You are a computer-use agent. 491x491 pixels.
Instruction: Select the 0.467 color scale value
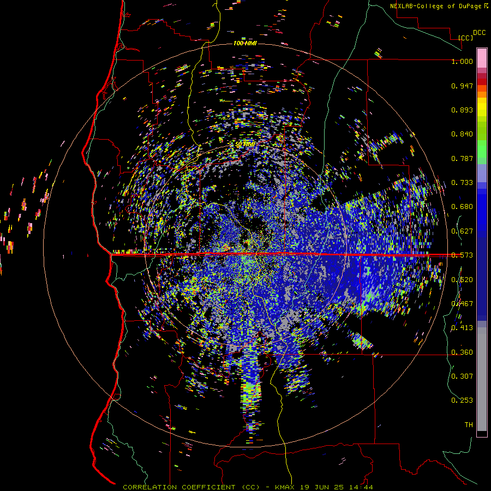tap(462, 304)
